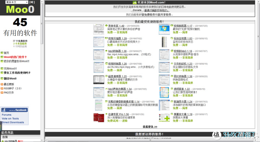The width and height of the screenshot is (260, 142).
Task: Open the 首页 home link
Action: point(6,53)
